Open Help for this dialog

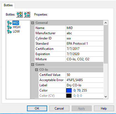(x=104, y=109)
